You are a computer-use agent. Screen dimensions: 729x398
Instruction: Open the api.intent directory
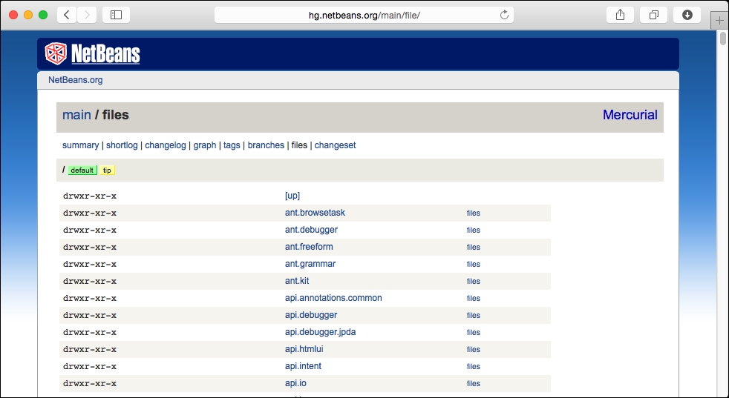[x=303, y=366]
